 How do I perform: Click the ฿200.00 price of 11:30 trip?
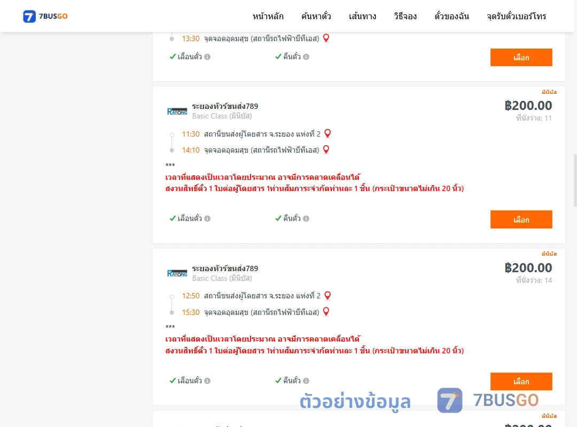point(528,106)
